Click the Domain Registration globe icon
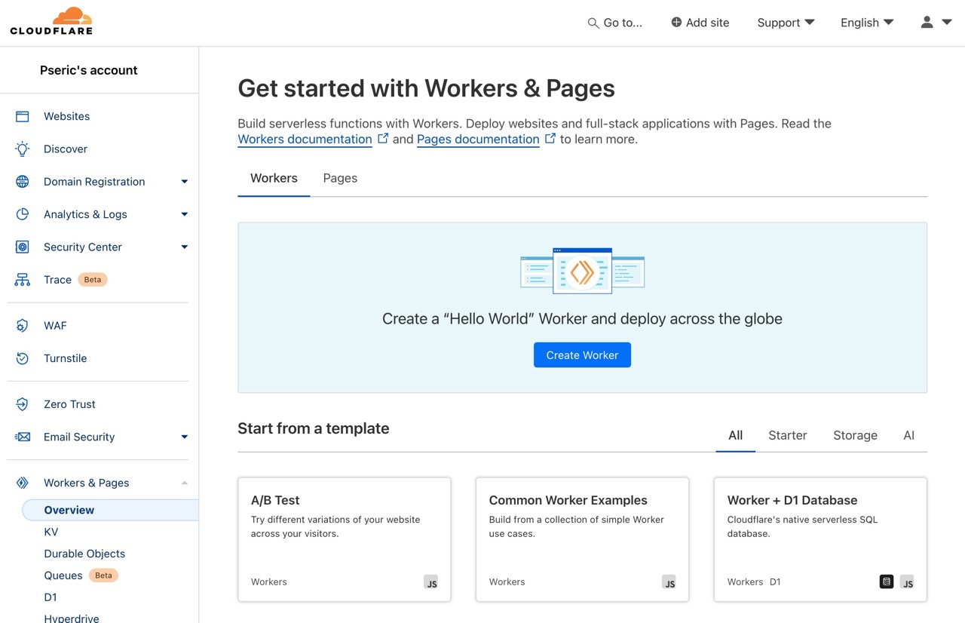This screenshot has height=623, width=965. tap(23, 182)
